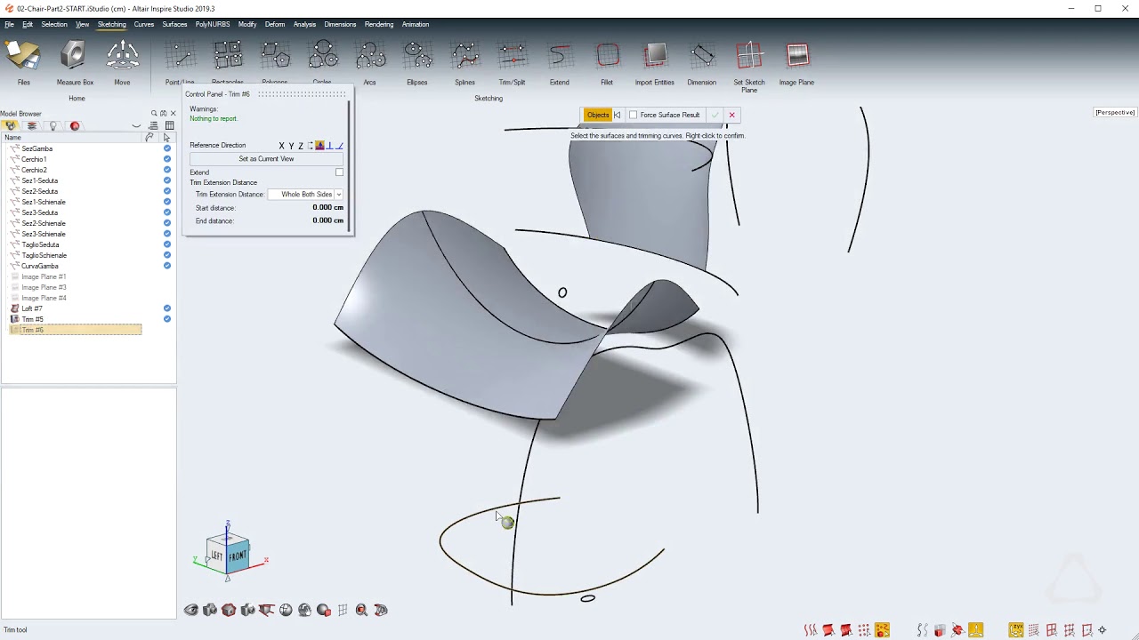
Task: Choose the Polygons sketch tool
Action: click(275, 62)
